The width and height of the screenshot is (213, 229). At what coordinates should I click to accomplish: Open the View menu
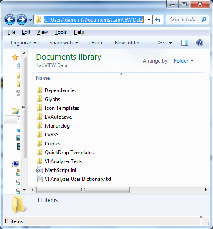[42, 32]
